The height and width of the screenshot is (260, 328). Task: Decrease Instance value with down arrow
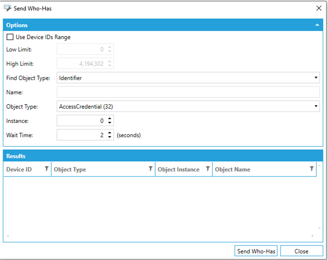click(110, 123)
